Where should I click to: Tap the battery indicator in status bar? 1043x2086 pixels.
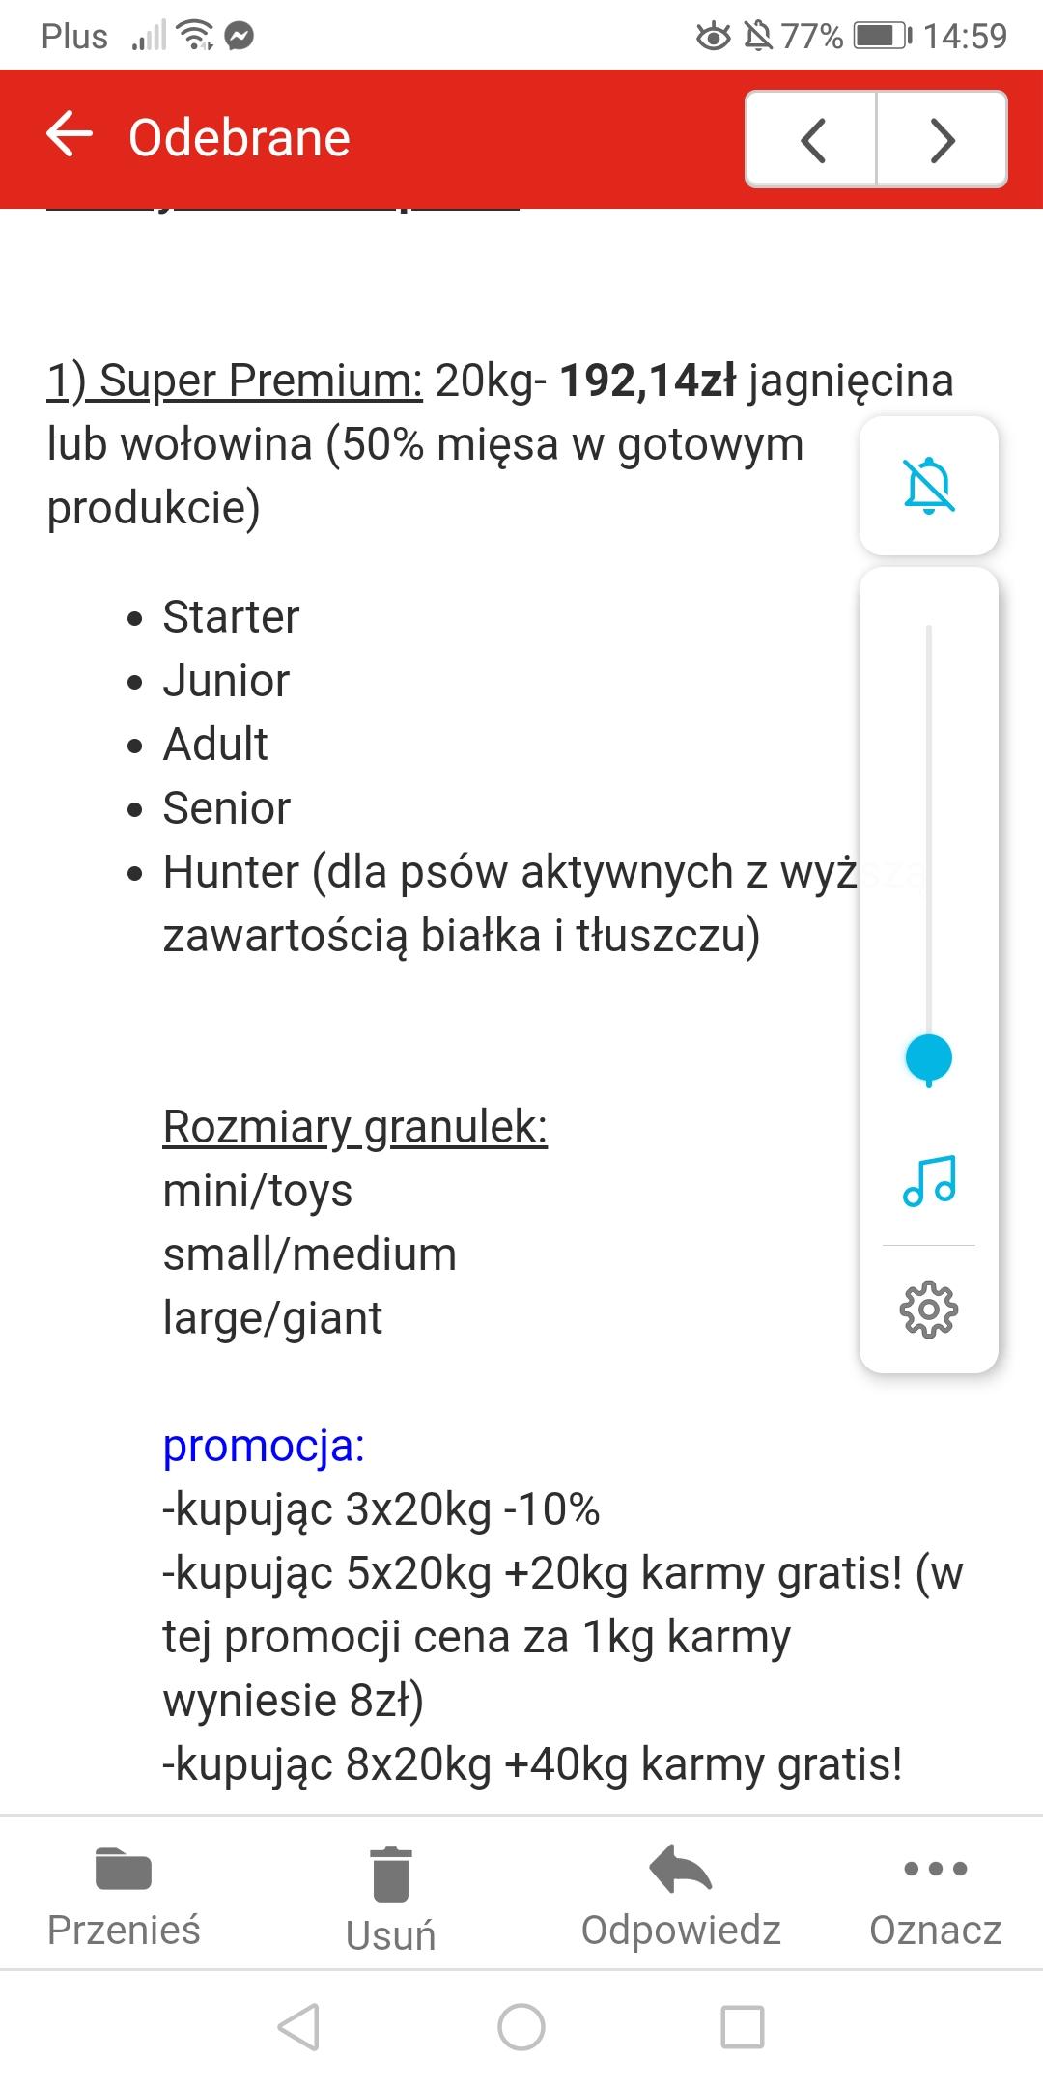pyautogui.click(x=882, y=37)
